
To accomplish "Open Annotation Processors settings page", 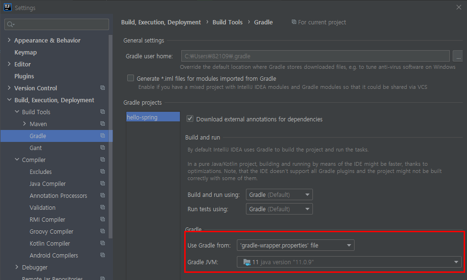I will click(58, 195).
